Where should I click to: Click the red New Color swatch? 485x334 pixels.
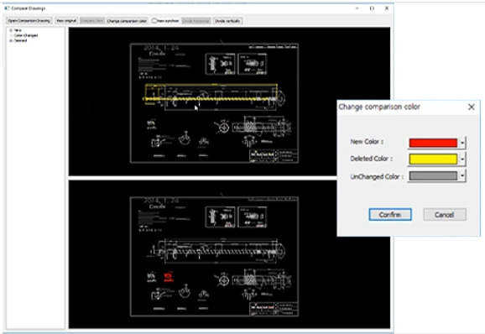pos(433,143)
